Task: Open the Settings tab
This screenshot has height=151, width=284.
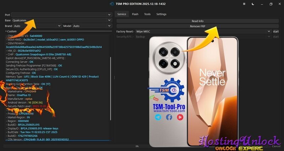Action: (x=161, y=14)
